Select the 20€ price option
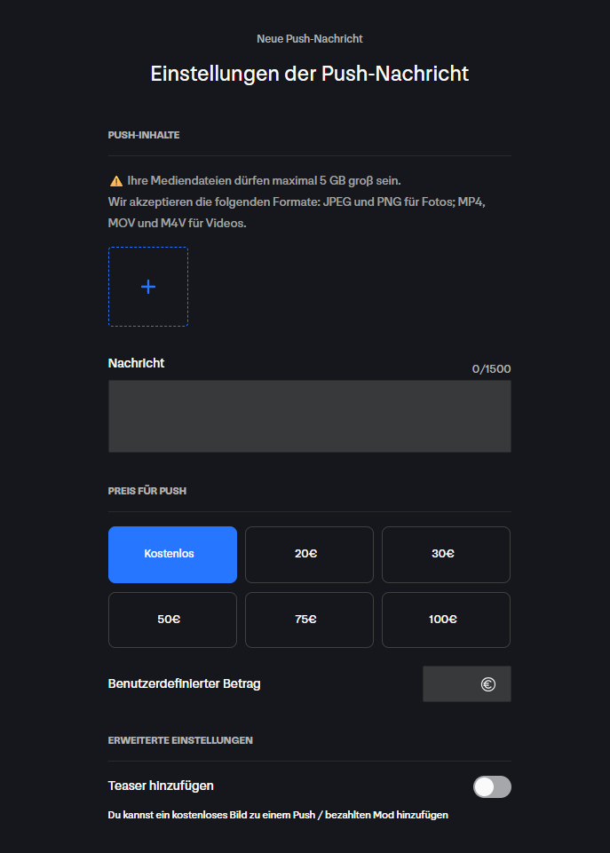The image size is (610, 853). coord(309,555)
